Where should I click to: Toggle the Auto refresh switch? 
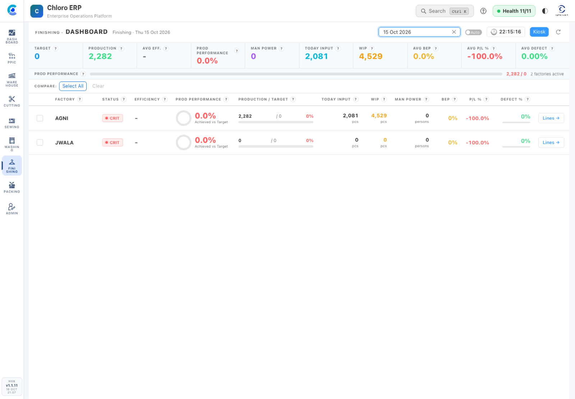tap(473, 32)
